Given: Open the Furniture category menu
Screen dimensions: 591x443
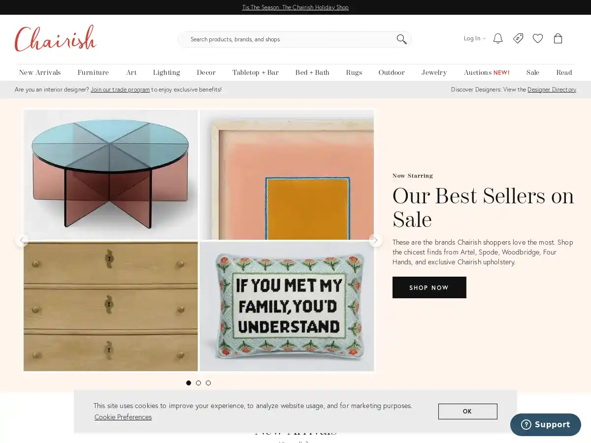Looking at the screenshot, I should pyautogui.click(x=93, y=72).
